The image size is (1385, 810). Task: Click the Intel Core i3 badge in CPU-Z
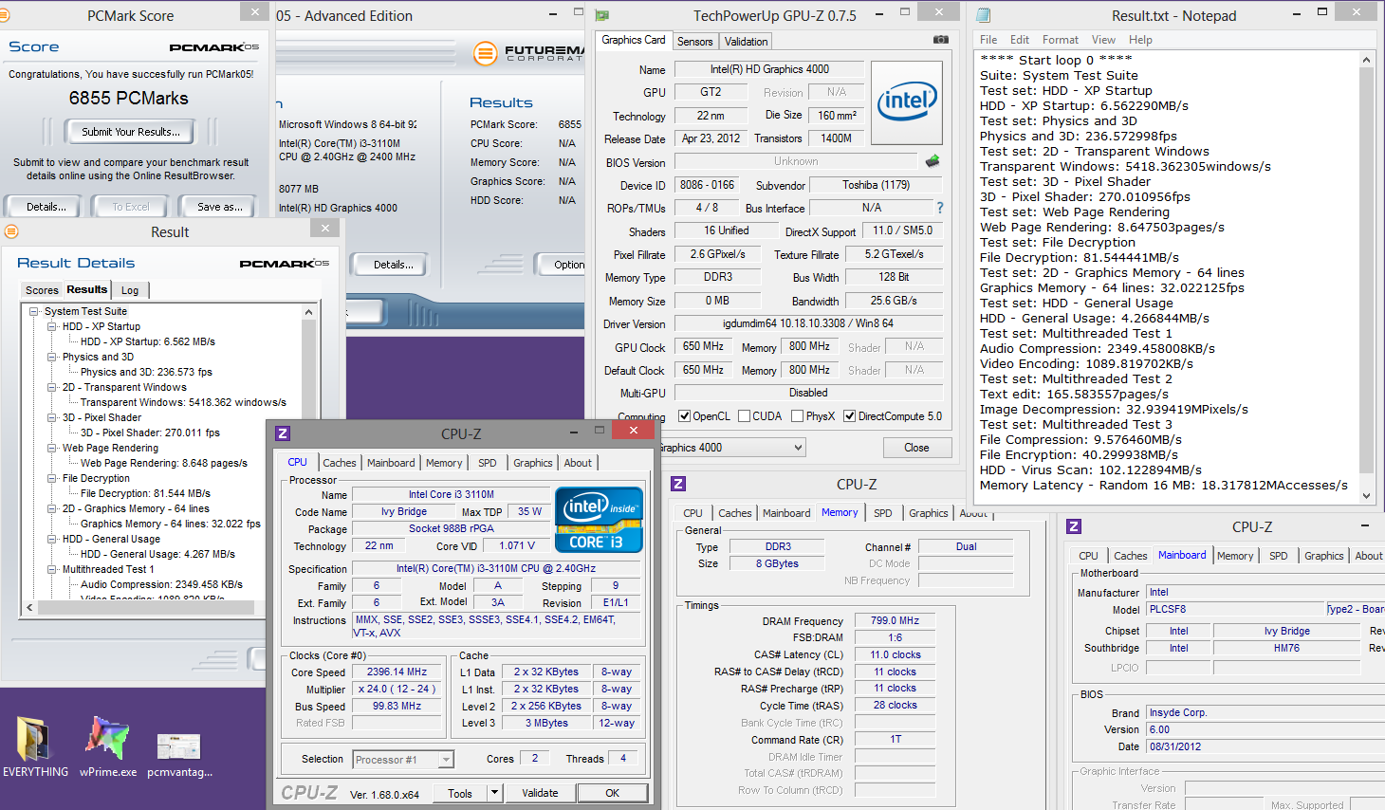pos(599,520)
